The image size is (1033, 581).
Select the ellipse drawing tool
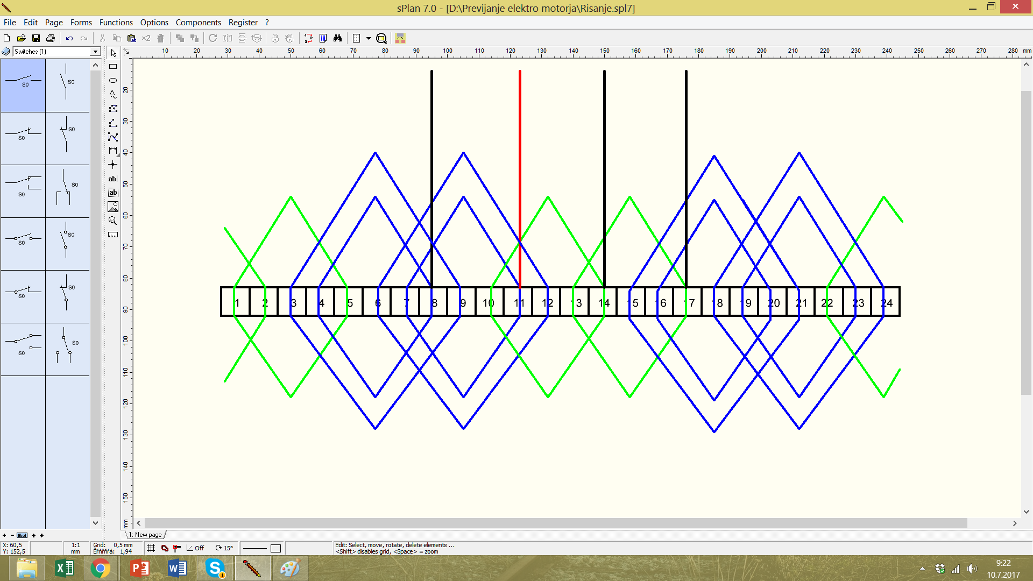113,81
